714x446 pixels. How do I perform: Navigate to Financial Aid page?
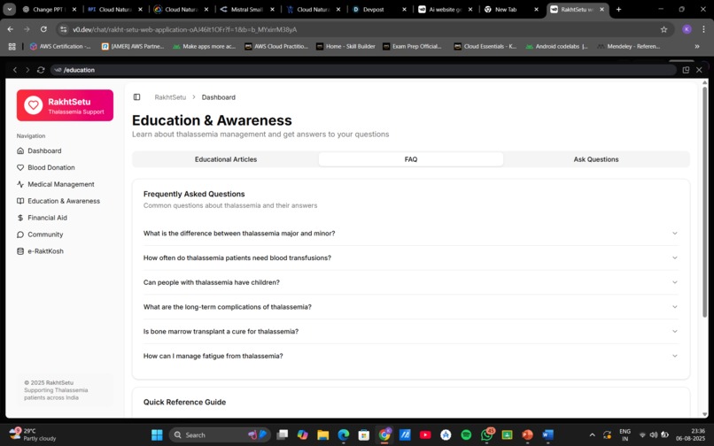[x=47, y=218]
